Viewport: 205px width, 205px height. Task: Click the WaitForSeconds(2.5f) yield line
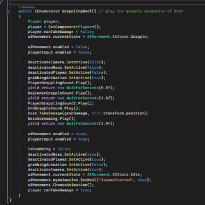tap(71, 98)
